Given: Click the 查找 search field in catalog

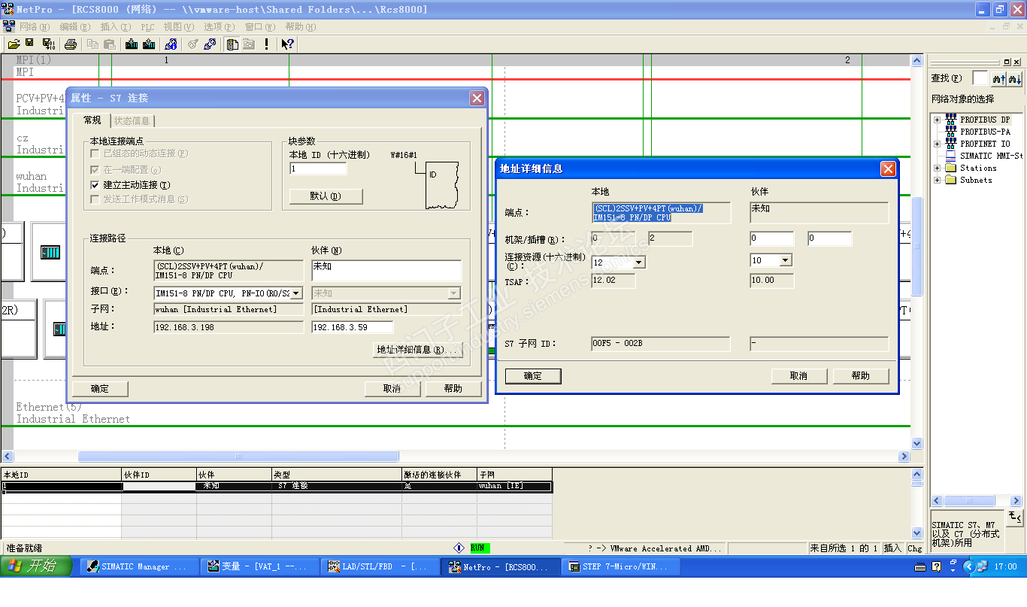Looking at the screenshot, I should (980, 78).
